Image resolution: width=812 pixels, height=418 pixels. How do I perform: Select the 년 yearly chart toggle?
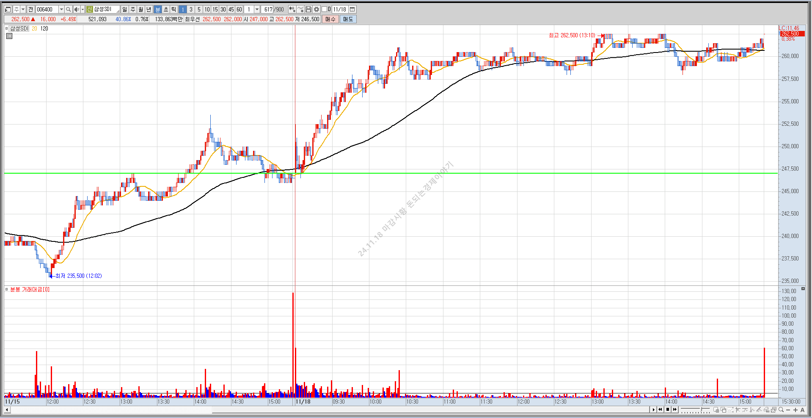(x=149, y=9)
